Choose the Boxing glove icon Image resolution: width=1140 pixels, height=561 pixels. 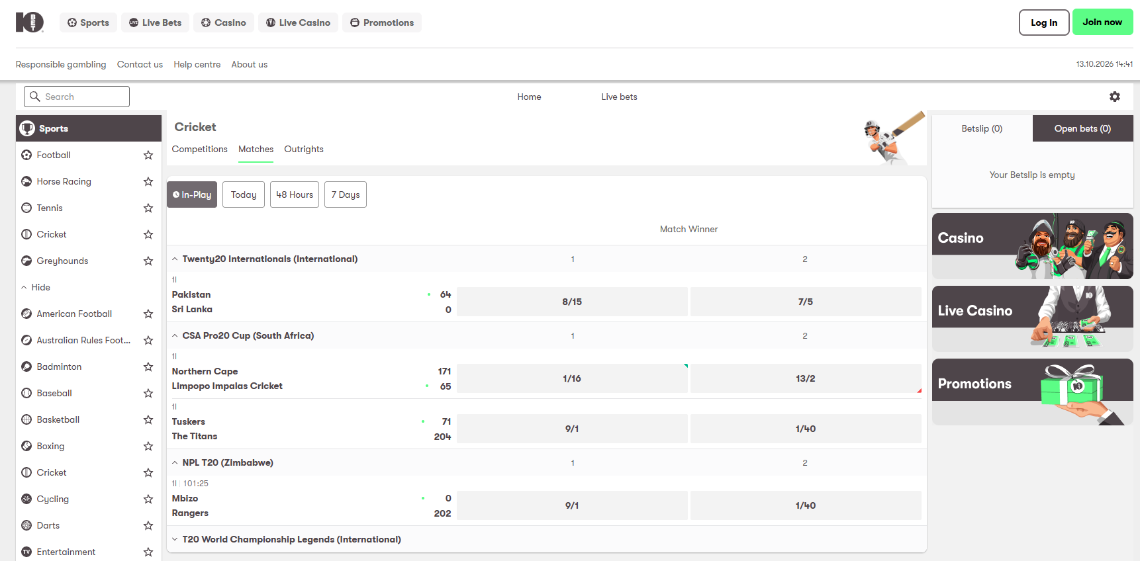pyautogui.click(x=26, y=446)
